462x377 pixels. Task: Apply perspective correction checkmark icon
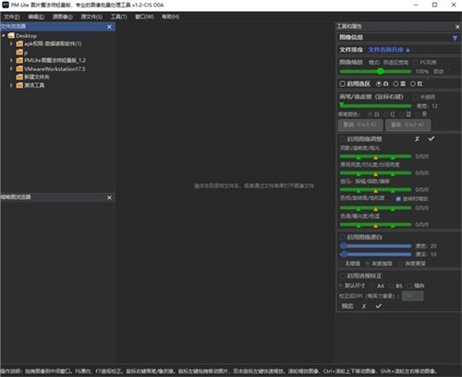point(379,306)
